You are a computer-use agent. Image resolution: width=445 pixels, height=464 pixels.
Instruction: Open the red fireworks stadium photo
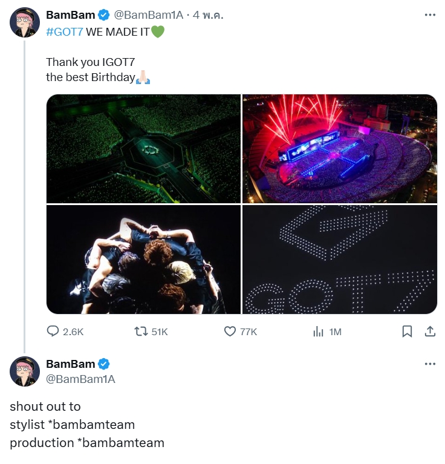(340, 149)
